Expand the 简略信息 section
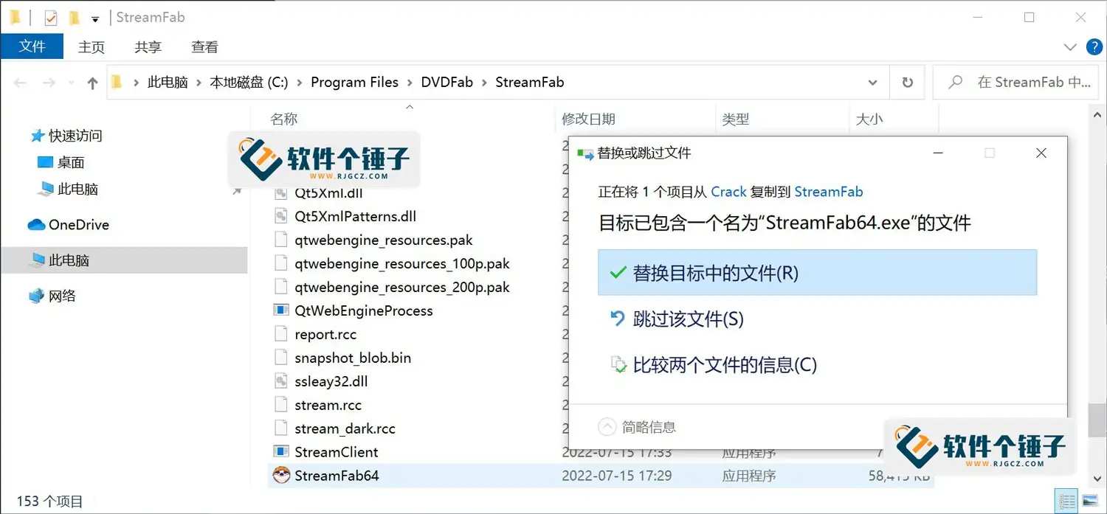This screenshot has height=514, width=1107. coord(637,426)
